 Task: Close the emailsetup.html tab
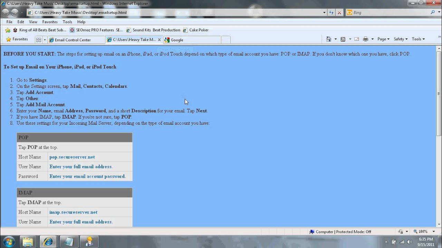coord(160,40)
